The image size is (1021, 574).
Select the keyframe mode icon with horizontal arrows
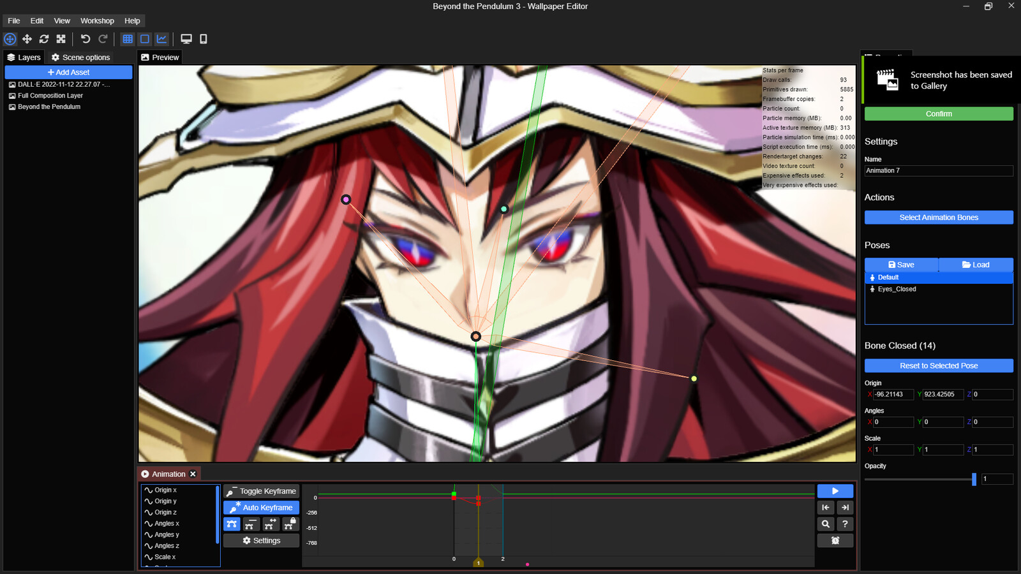click(x=271, y=524)
